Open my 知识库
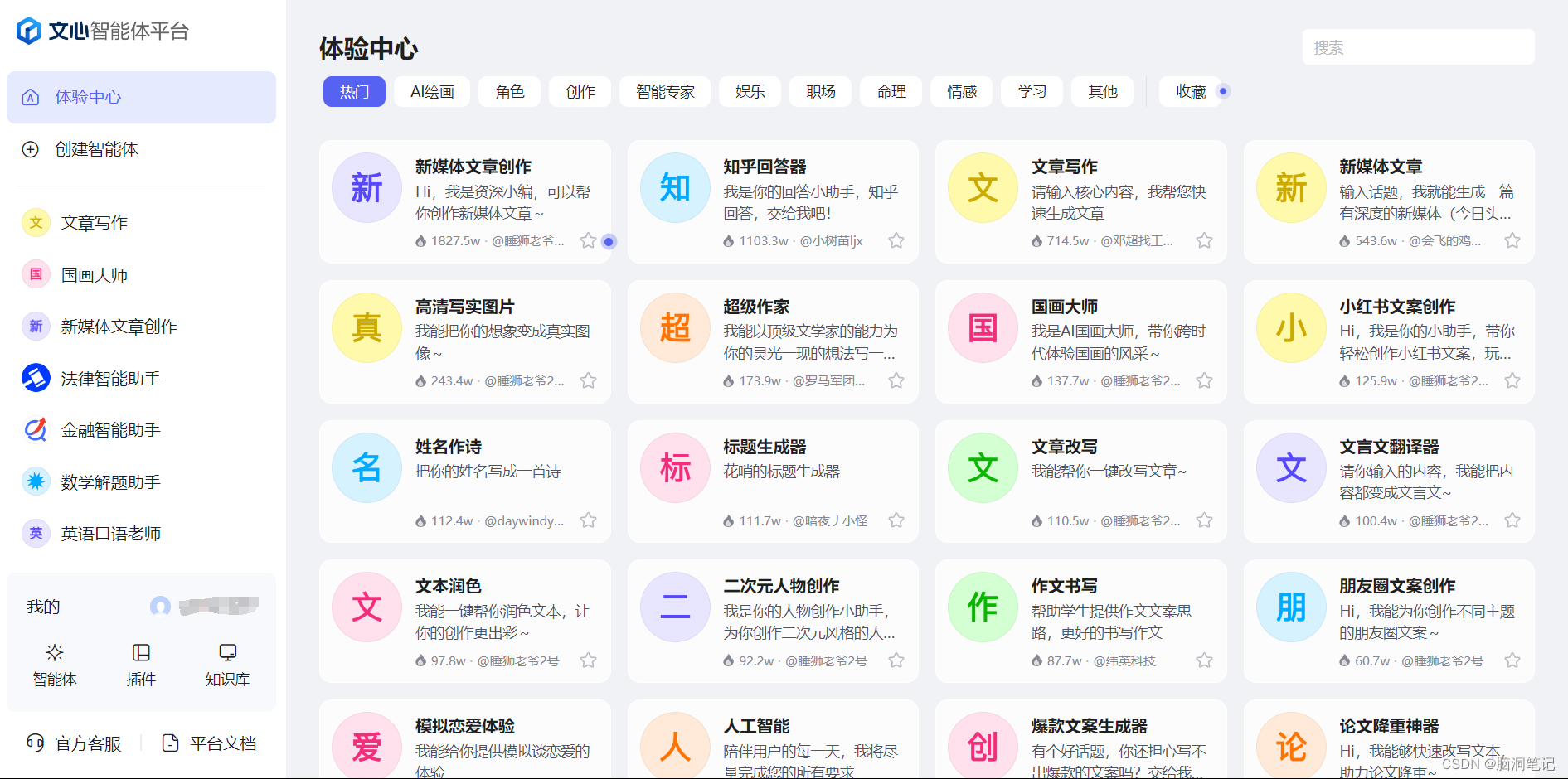 (x=227, y=665)
